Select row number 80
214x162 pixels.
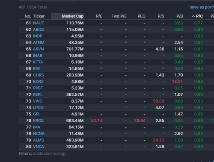[28, 147]
